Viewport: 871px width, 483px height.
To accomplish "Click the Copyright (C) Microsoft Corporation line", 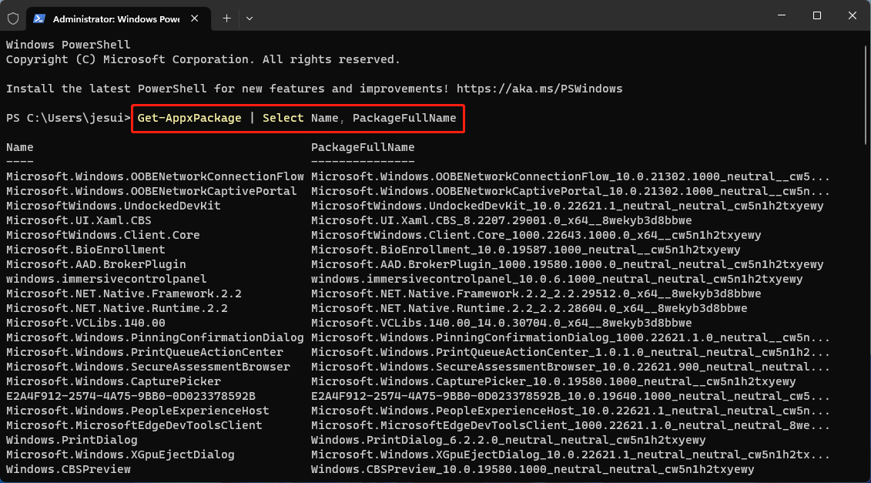I will click(x=203, y=59).
